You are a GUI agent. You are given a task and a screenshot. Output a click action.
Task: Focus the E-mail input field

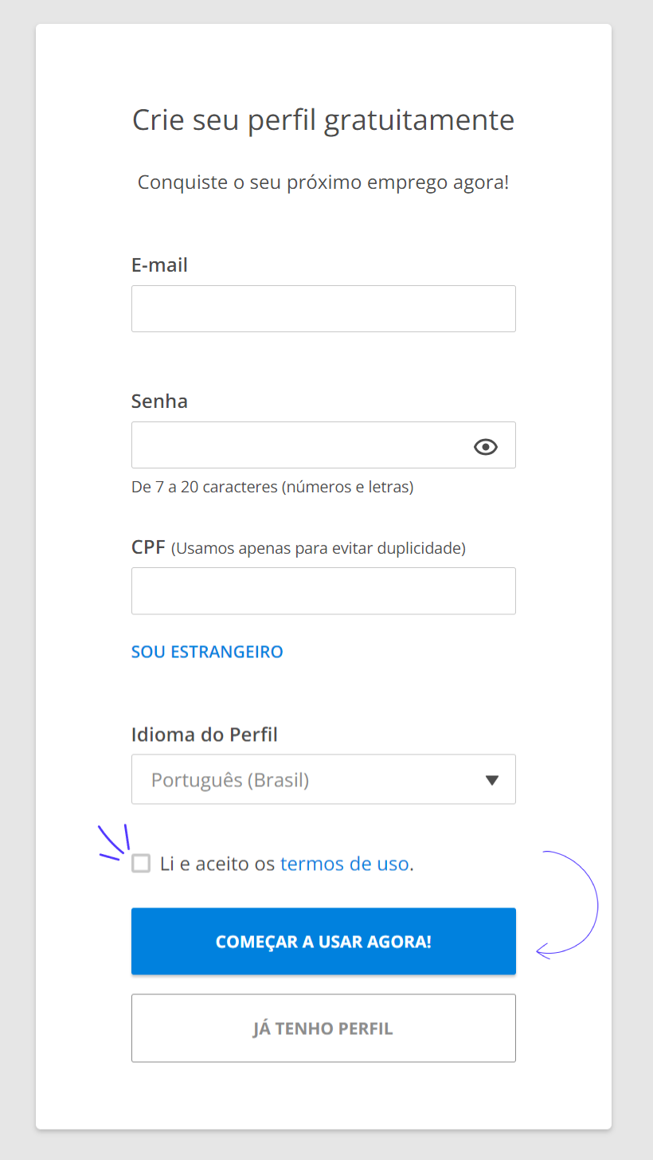point(323,308)
